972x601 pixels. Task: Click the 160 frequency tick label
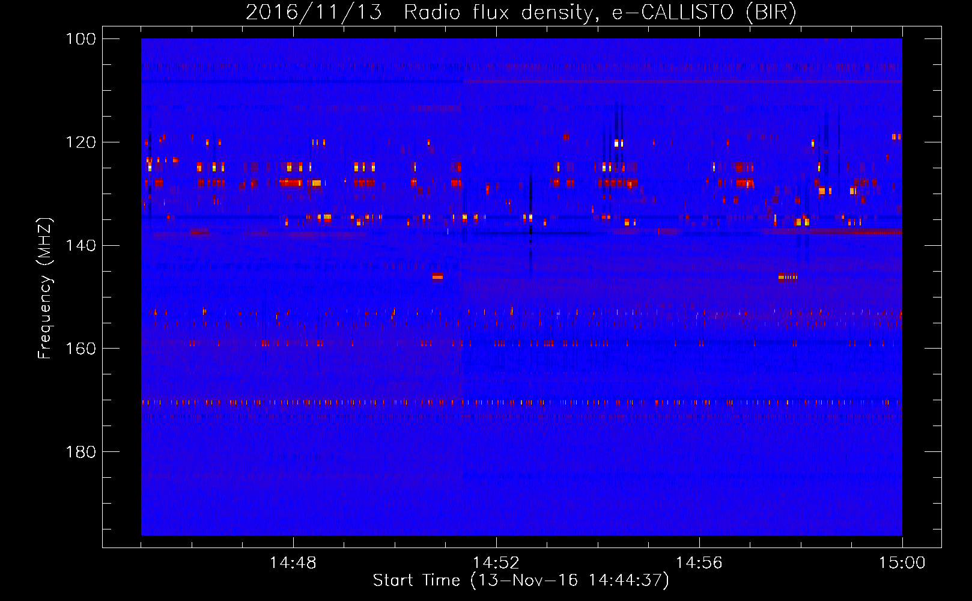click(x=81, y=349)
